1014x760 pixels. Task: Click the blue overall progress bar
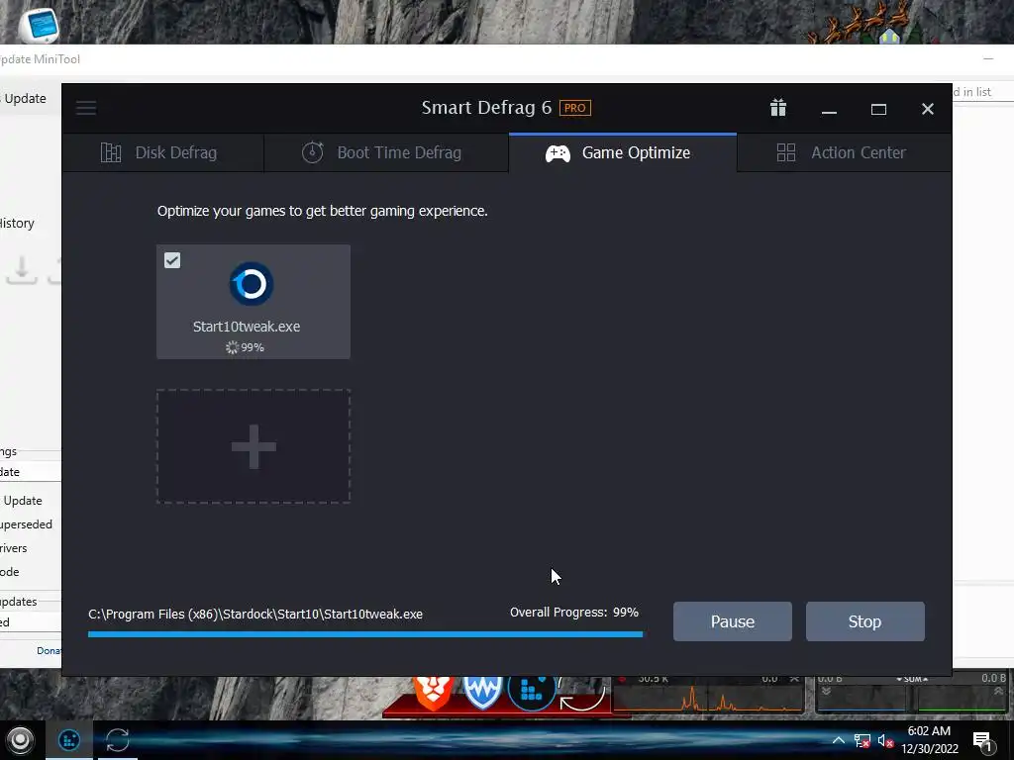(365, 634)
